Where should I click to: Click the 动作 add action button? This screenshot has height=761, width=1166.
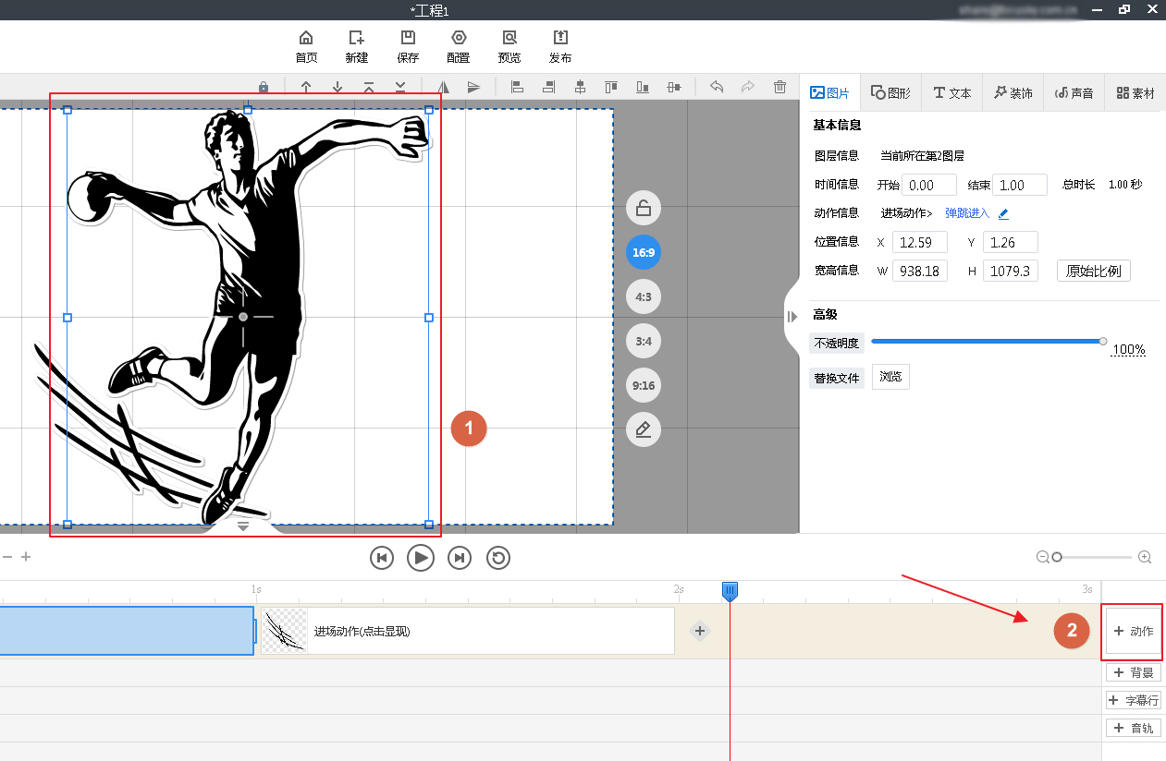tap(1133, 632)
